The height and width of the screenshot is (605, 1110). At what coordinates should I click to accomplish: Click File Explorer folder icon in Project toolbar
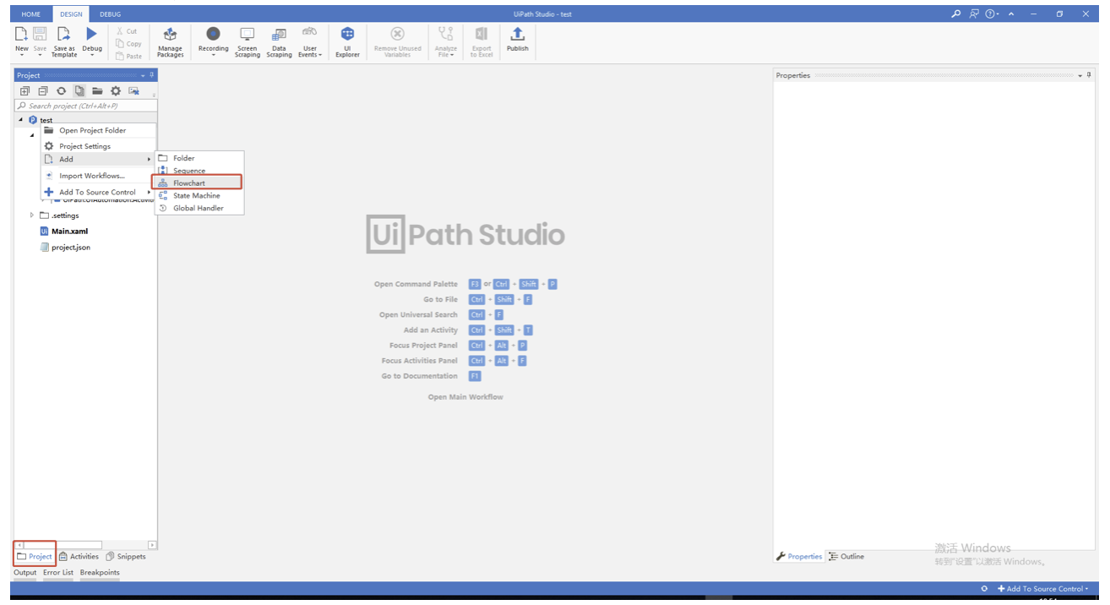pyautogui.click(x=97, y=90)
